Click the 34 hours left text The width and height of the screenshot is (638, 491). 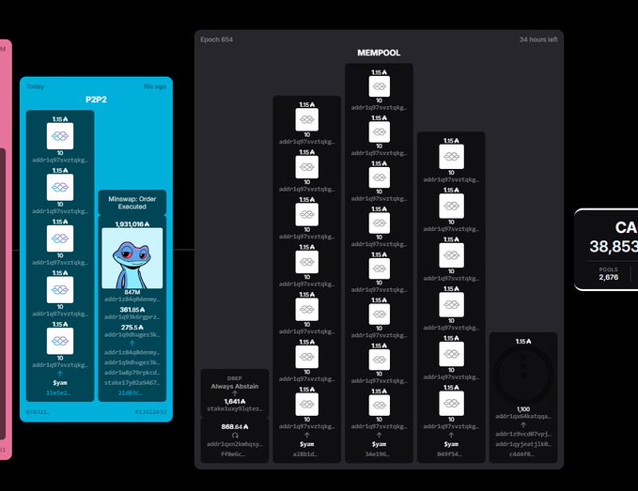tap(538, 39)
